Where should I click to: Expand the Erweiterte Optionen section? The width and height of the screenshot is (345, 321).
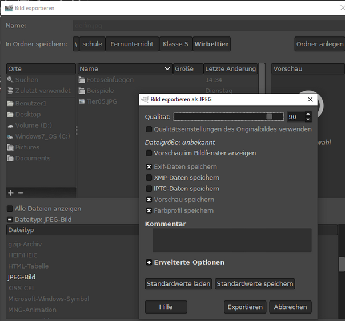click(x=149, y=263)
